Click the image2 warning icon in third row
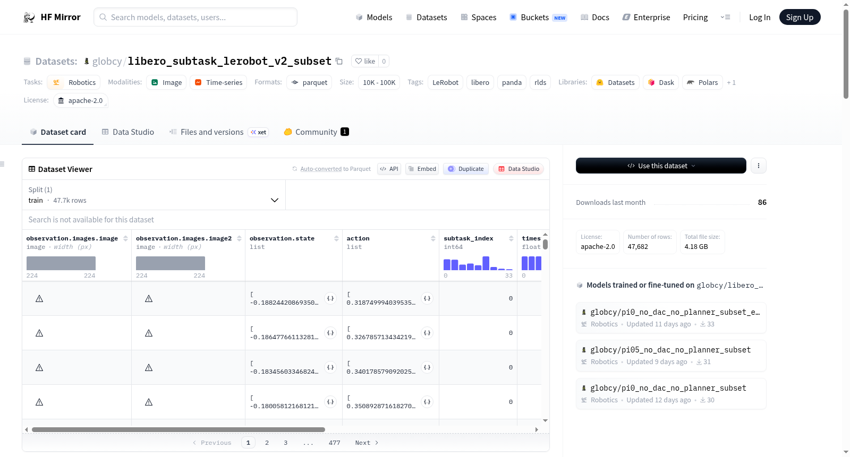 click(149, 368)
